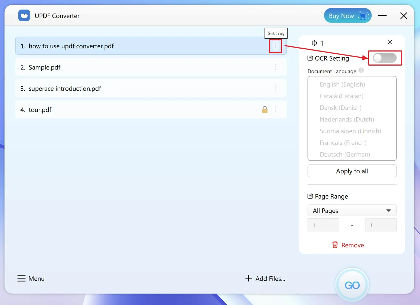Select the tour.pdf file row
The image size is (420, 305).
[x=151, y=110]
